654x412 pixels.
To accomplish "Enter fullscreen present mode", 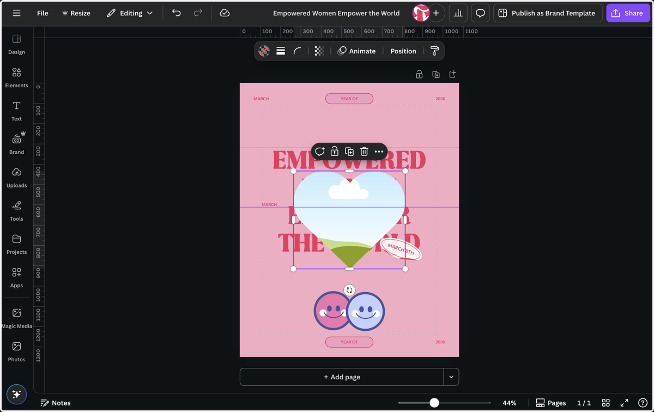I will click(x=625, y=403).
